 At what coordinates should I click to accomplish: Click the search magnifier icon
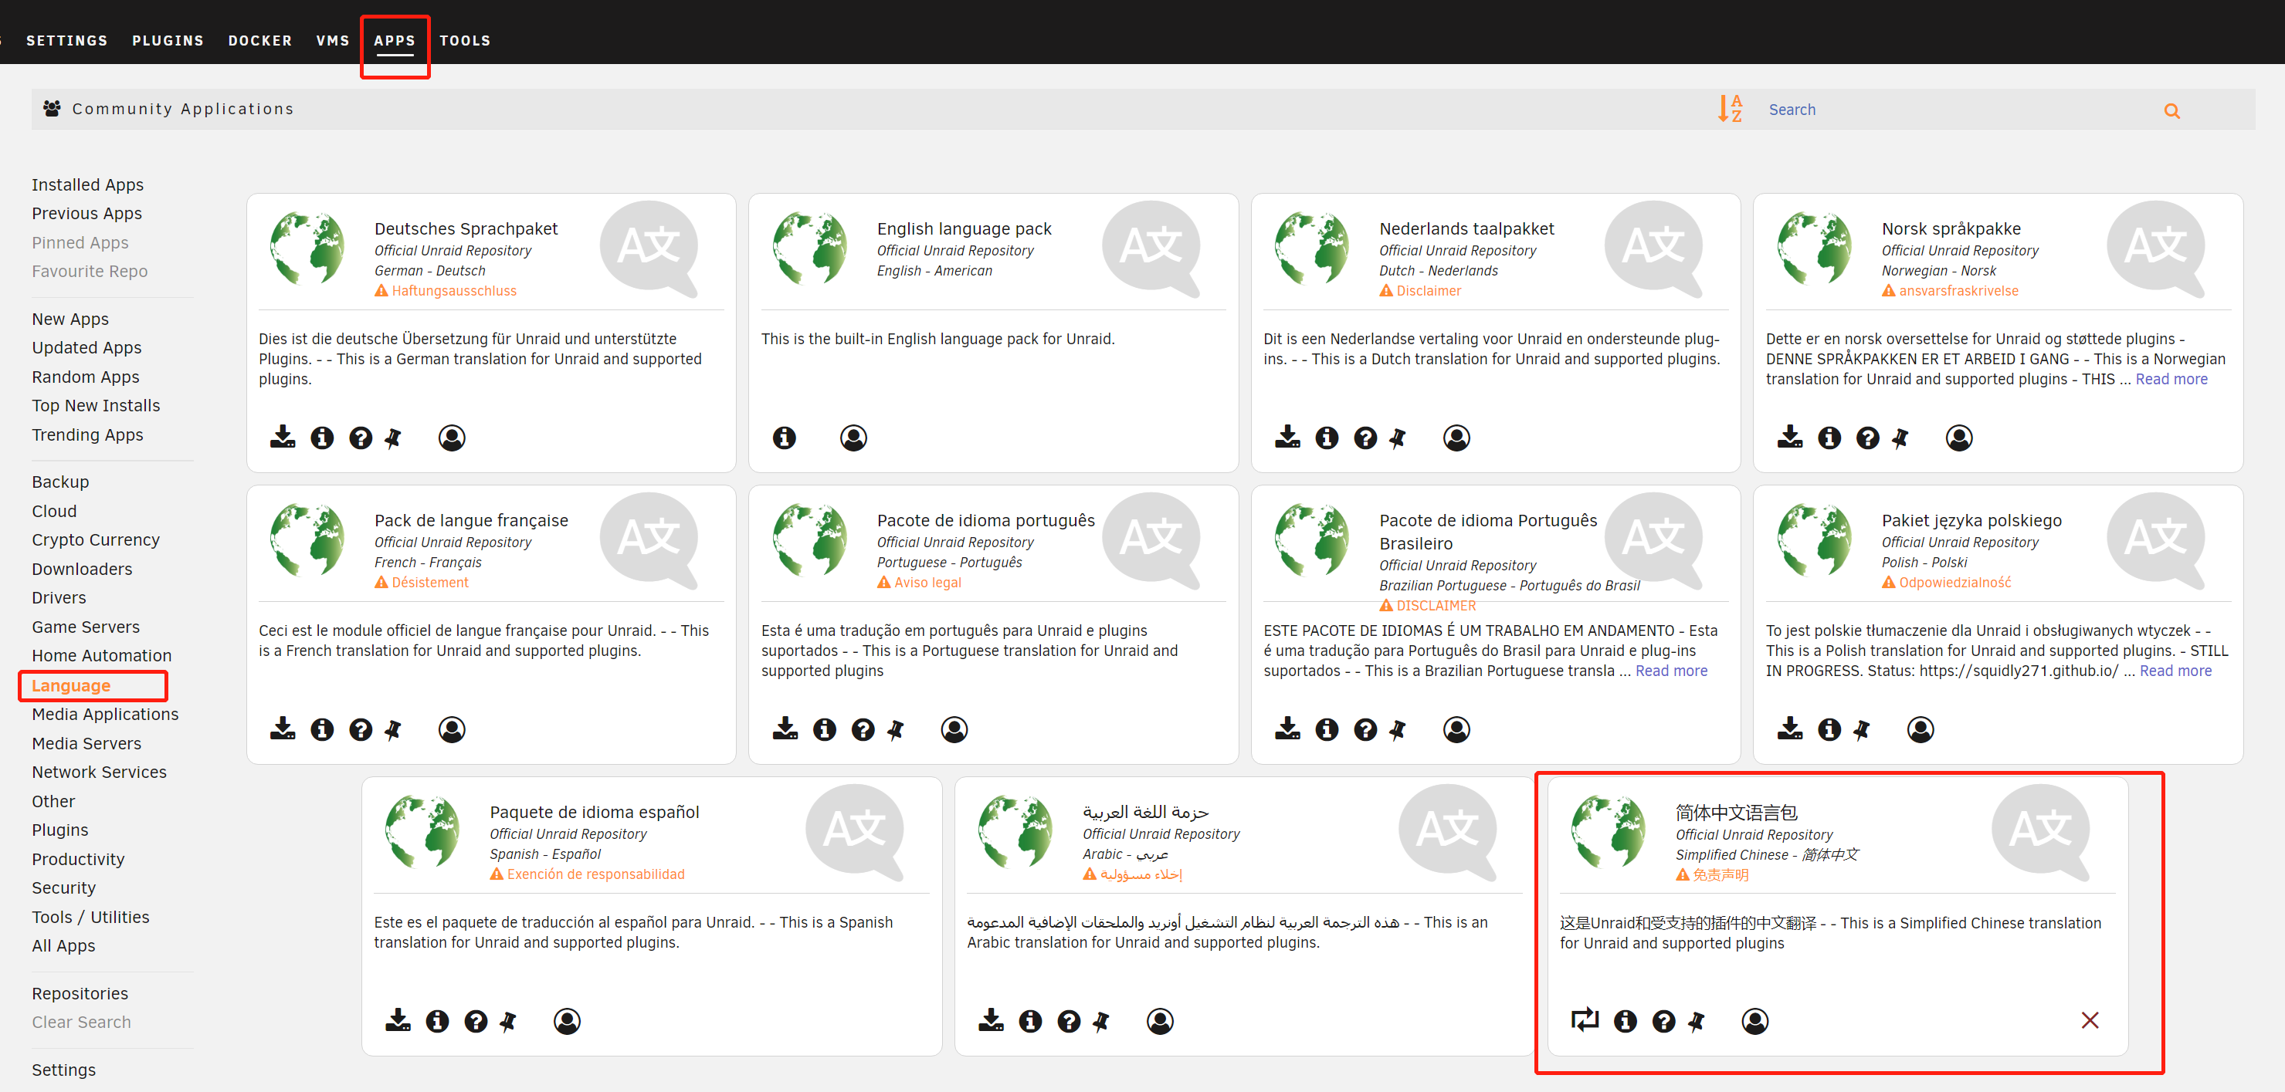click(x=2171, y=111)
